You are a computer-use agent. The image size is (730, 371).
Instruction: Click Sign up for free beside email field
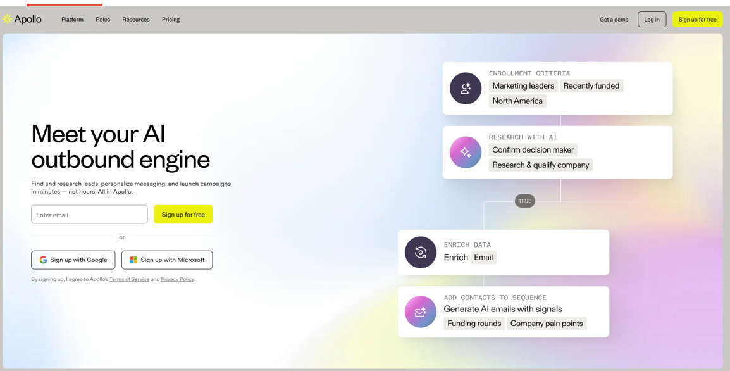point(183,215)
